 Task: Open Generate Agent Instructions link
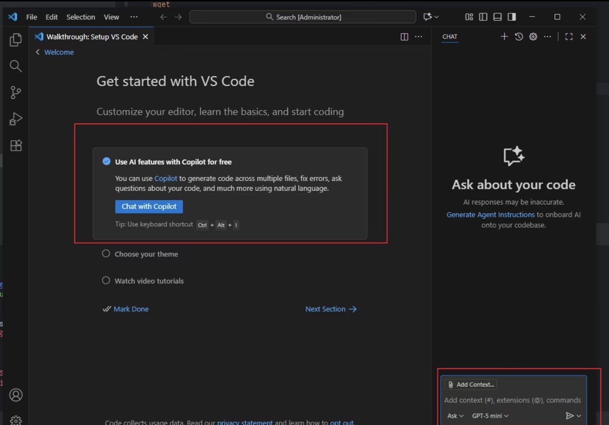(x=491, y=214)
